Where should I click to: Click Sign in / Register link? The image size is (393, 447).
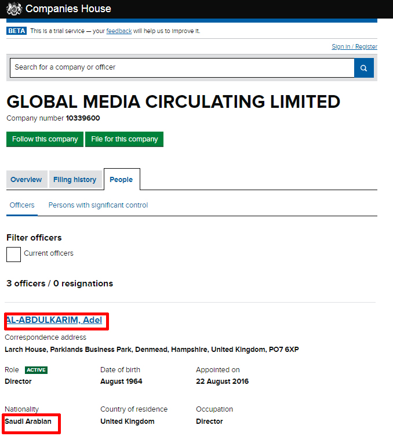click(x=355, y=46)
